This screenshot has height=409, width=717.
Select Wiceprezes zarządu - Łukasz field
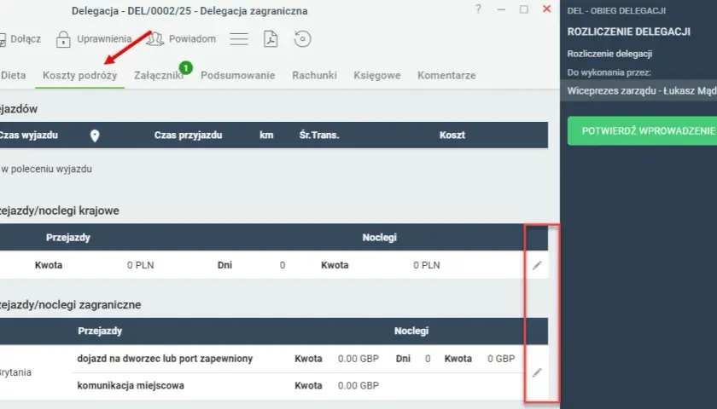638,91
